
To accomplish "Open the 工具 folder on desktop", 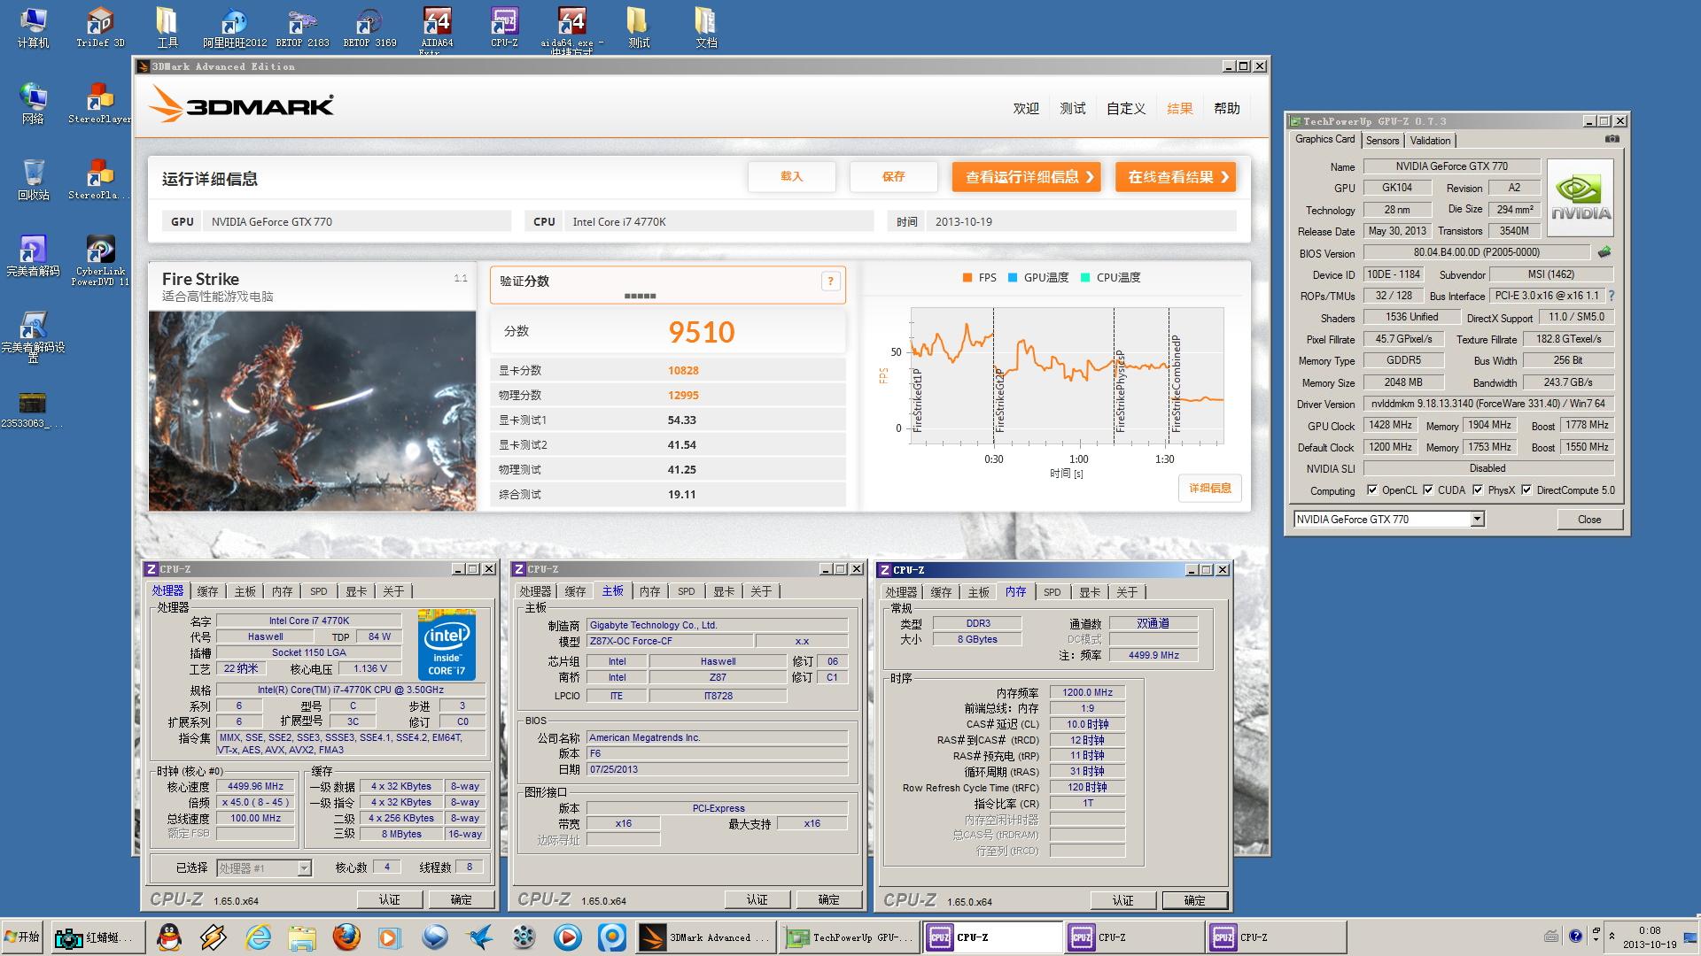I will coord(167,27).
